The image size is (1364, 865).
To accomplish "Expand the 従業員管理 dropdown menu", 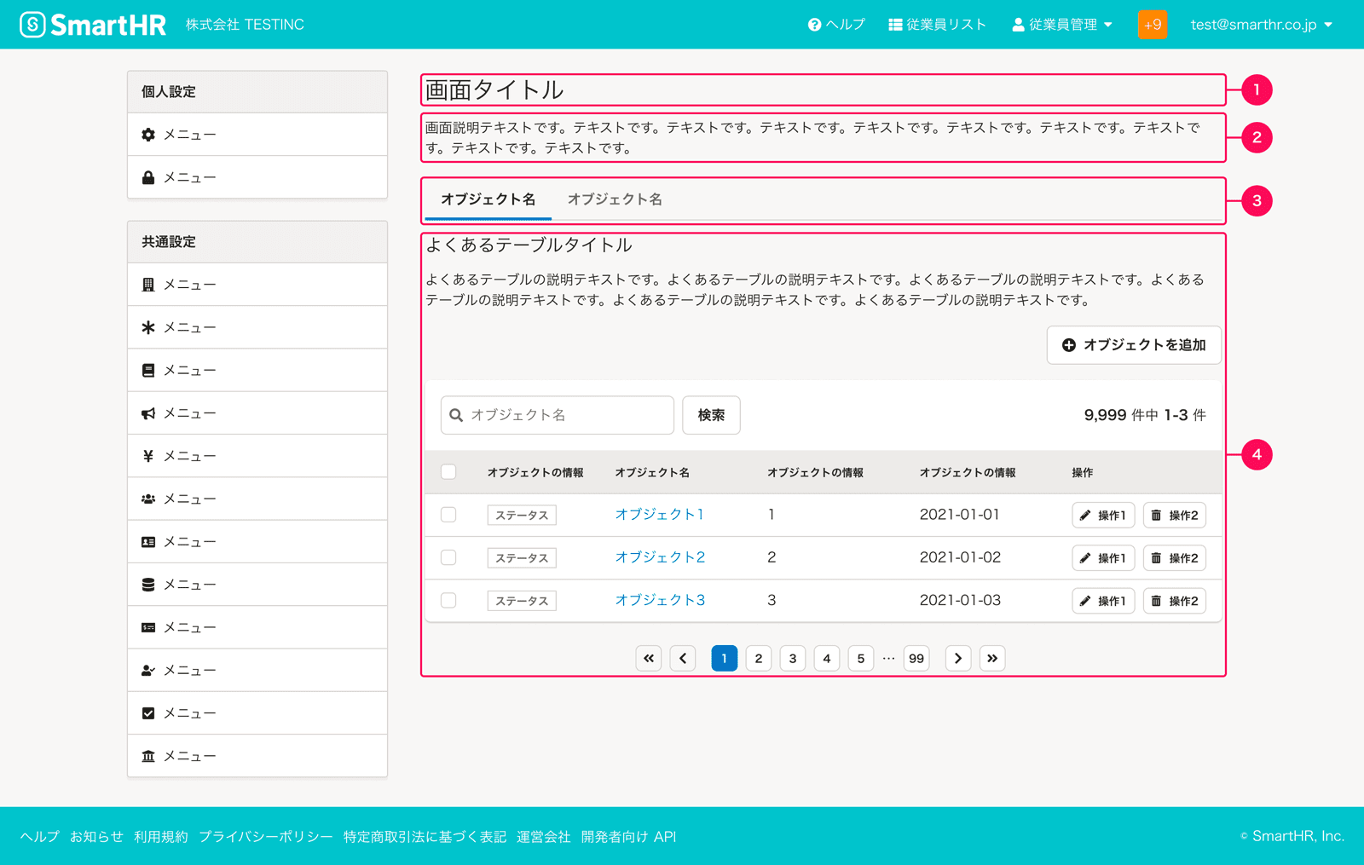I will 1062,25.
